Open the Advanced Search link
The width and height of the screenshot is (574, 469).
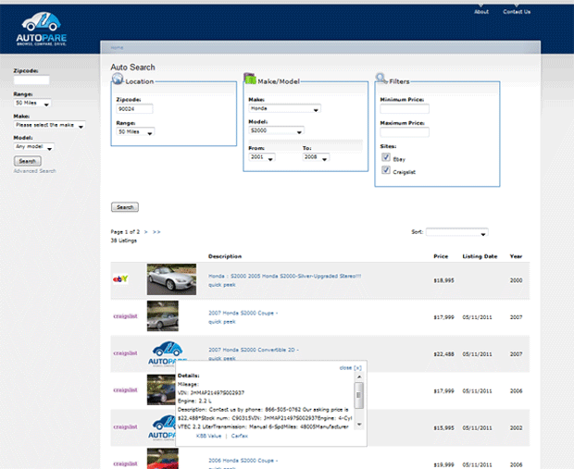click(35, 171)
